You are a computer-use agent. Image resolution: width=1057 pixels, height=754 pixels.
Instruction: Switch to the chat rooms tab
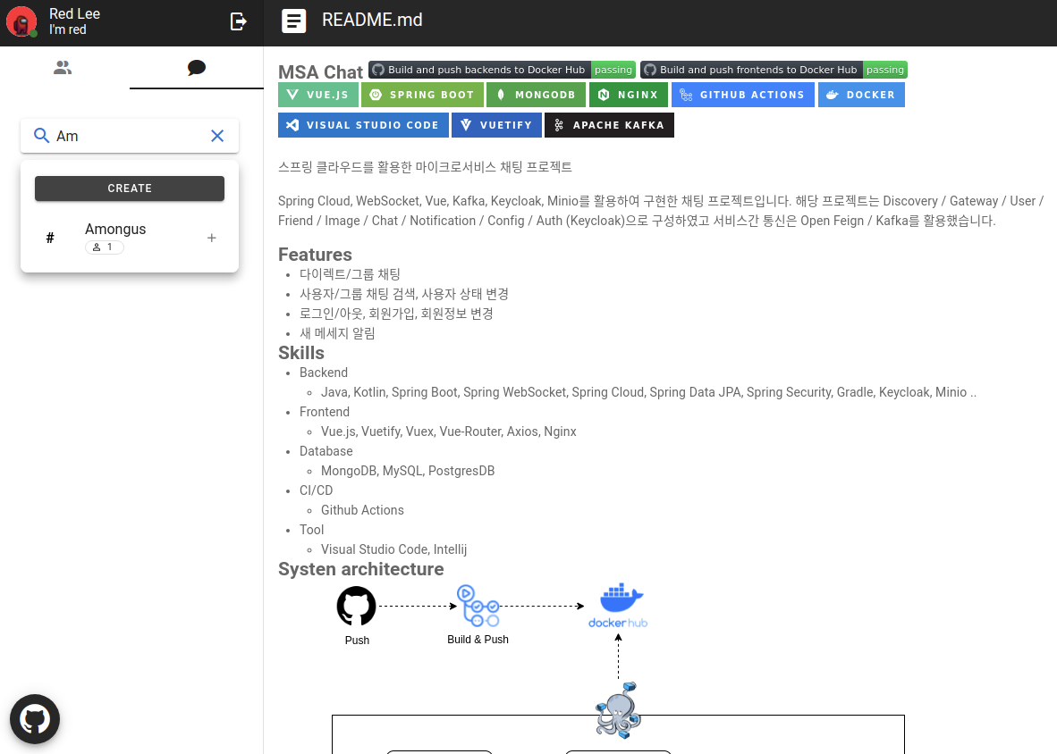(196, 67)
